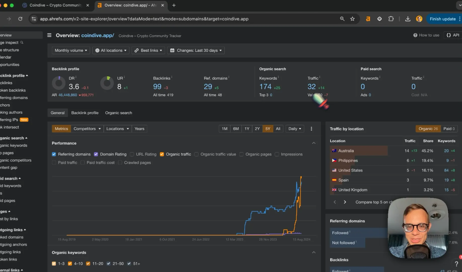Select the 1Y time range
This screenshot has height=272, width=462.
pos(247,129)
